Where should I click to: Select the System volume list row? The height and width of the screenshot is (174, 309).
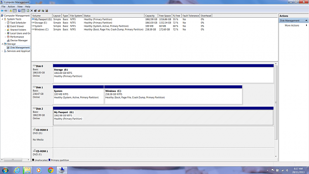click(x=118, y=26)
